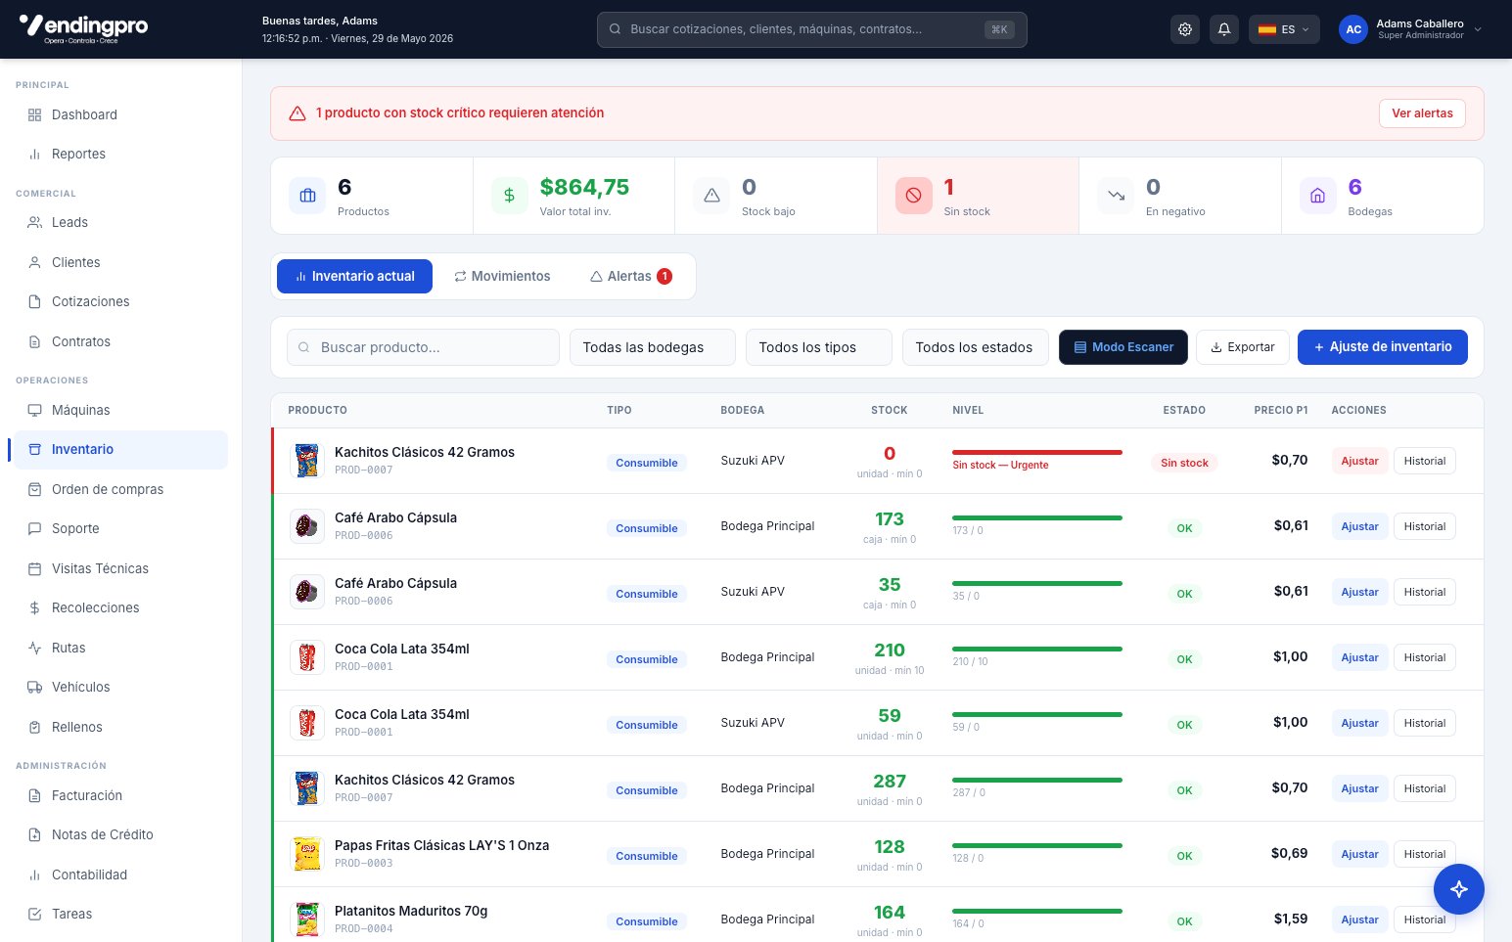This screenshot has height=942, width=1512.
Task: Focus the Buscar producto search field
Action: tap(423, 347)
